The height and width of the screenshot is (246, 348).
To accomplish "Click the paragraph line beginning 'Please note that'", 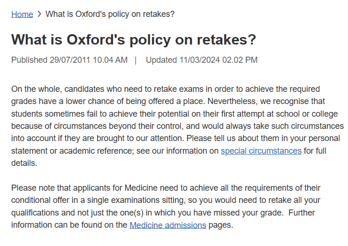I will (x=166, y=188).
